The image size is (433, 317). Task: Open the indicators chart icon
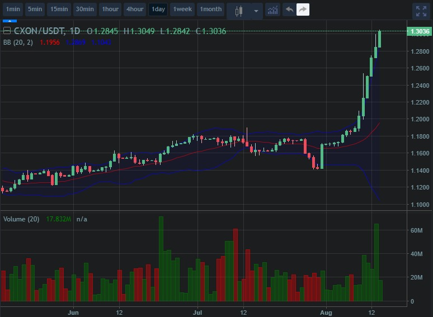[272, 10]
